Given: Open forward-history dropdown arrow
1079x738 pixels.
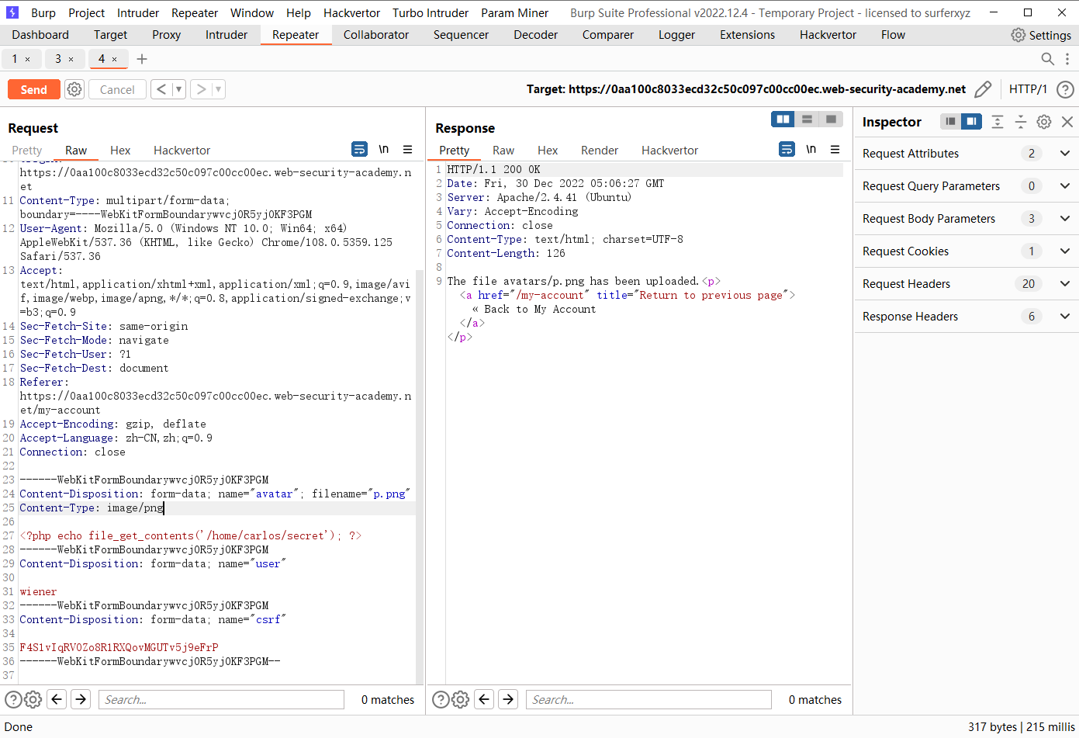Looking at the screenshot, I should [218, 89].
